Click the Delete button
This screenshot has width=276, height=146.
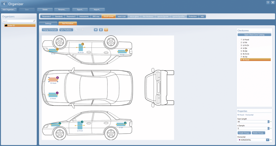[45, 9]
